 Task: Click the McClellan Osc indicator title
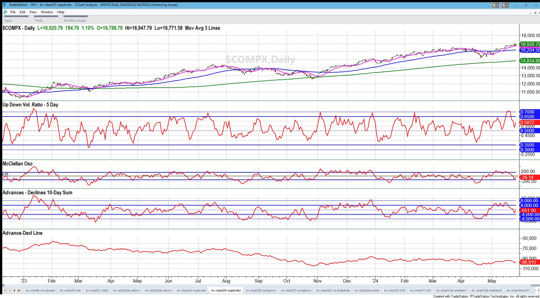17,164
